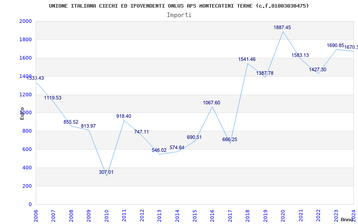
Task: Select the 1333.43 data label
Action: 35,78
